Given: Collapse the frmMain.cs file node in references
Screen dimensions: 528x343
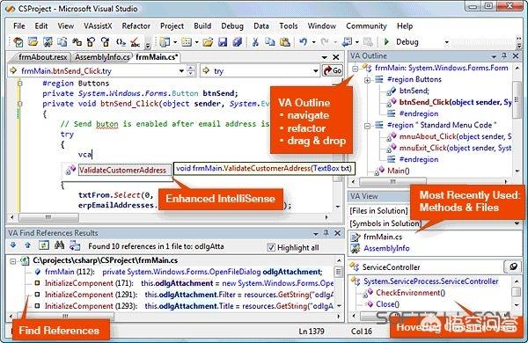Looking at the screenshot, I should tap(13, 261).
